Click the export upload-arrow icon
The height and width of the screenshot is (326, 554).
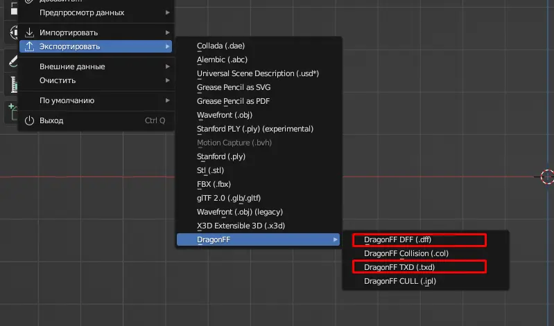(x=29, y=46)
